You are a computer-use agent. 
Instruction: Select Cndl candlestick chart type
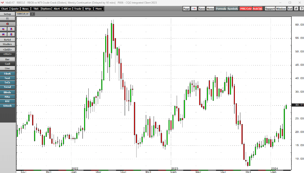(7, 64)
